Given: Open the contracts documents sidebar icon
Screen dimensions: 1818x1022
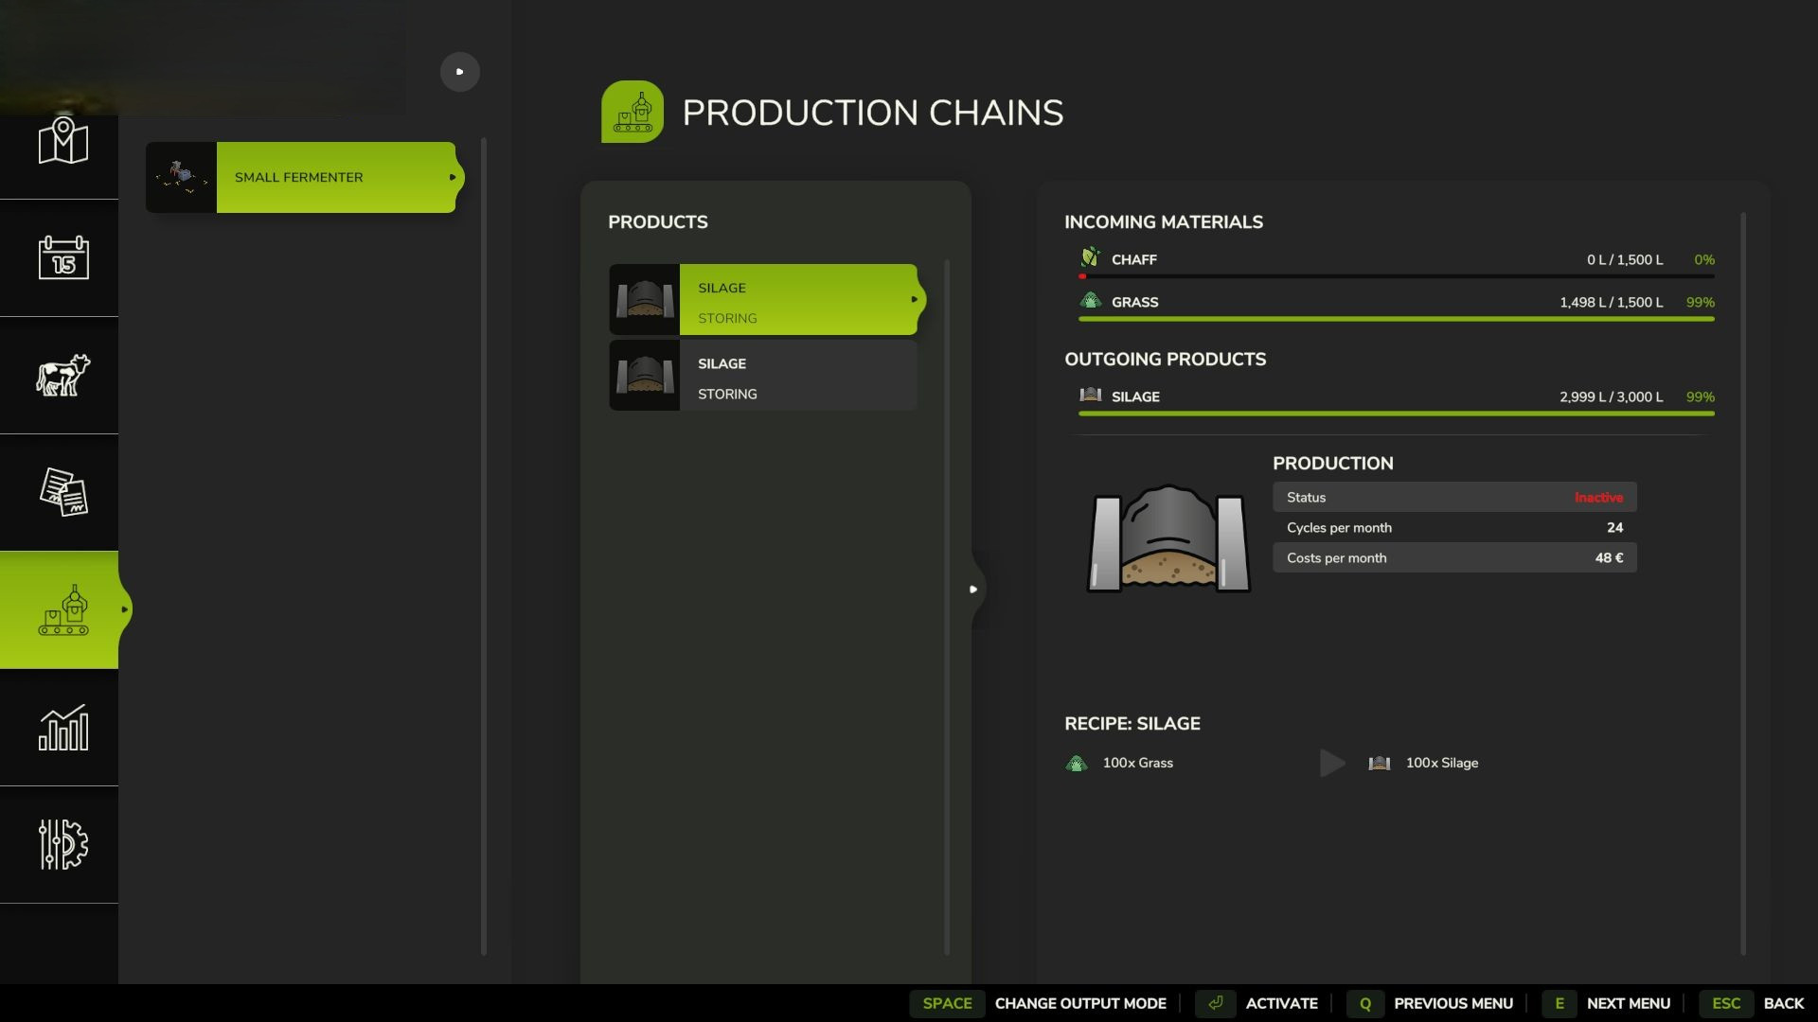Looking at the screenshot, I should pos(62,492).
